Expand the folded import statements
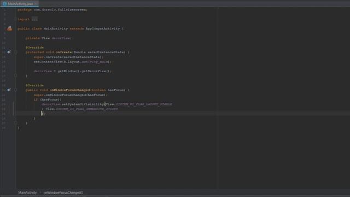Viewport: 350px width, 197px height. (x=16, y=19)
